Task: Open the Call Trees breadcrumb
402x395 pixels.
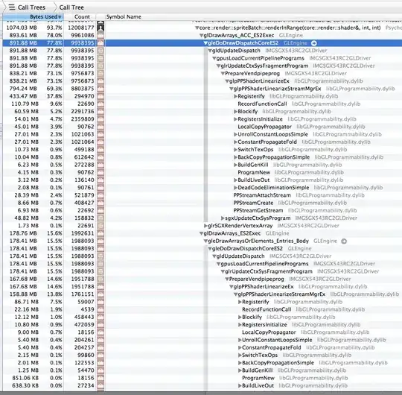Action: tap(31, 7)
